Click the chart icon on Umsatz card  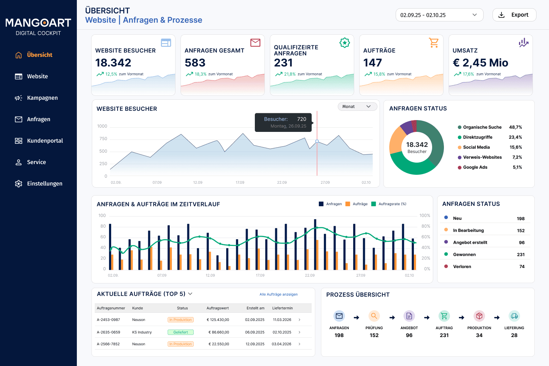[x=524, y=43]
